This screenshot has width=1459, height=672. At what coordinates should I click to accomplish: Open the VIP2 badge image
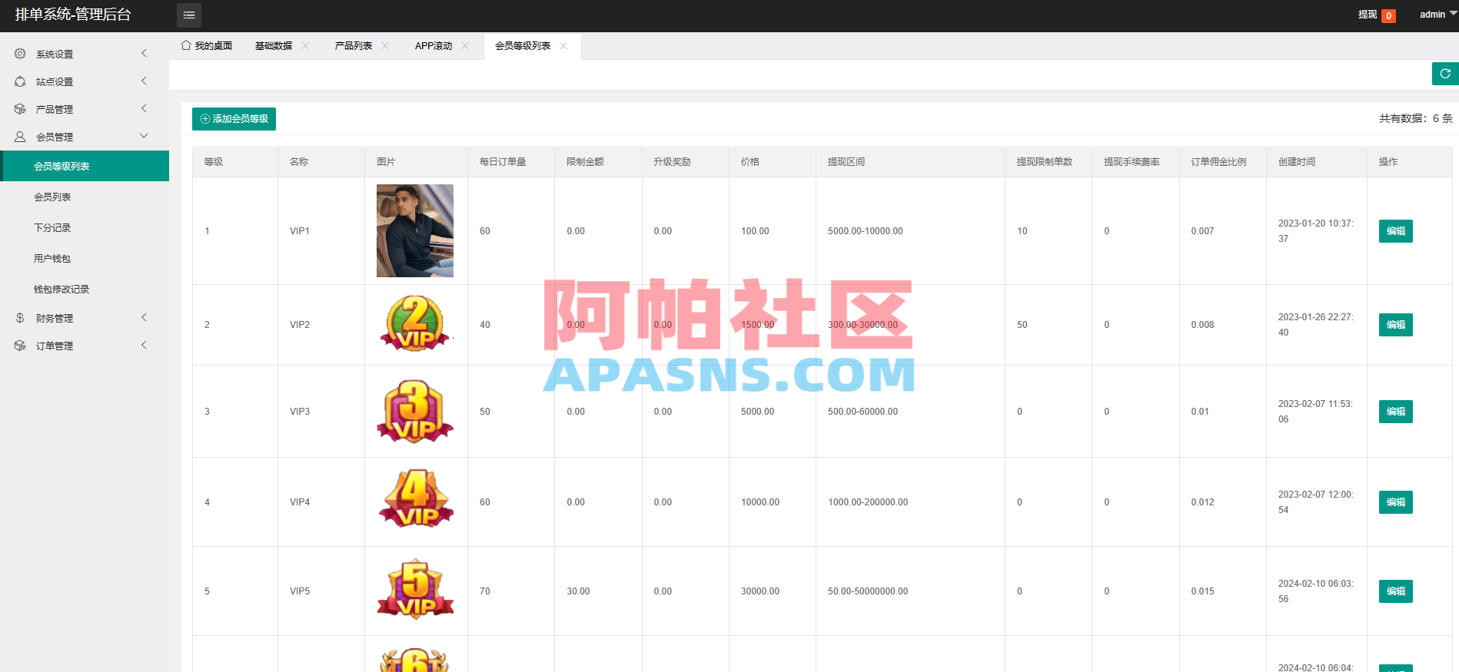(415, 324)
